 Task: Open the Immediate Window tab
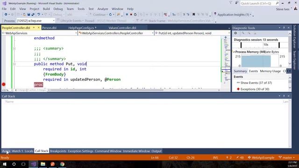pos(136,151)
